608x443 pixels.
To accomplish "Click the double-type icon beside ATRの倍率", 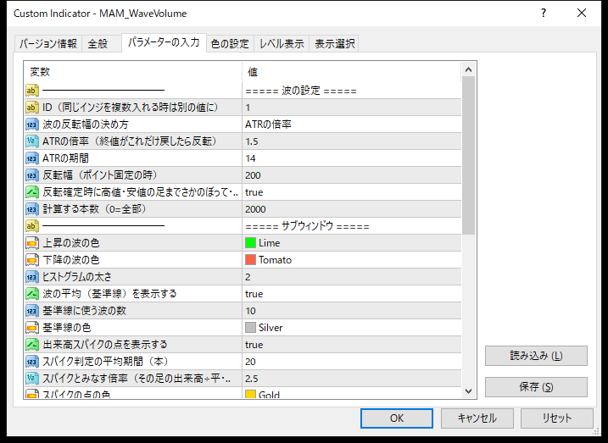I will [32, 141].
